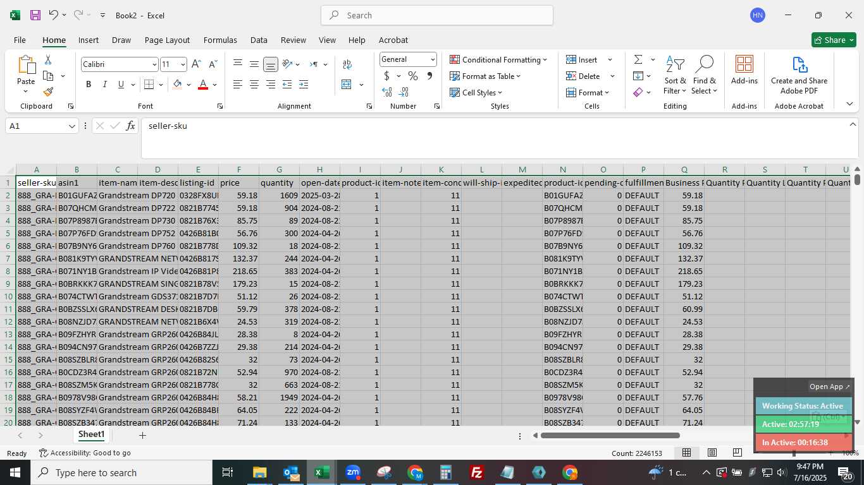This screenshot has height=485, width=864.
Task: Click the Decrease Indent icon
Action: click(x=287, y=84)
